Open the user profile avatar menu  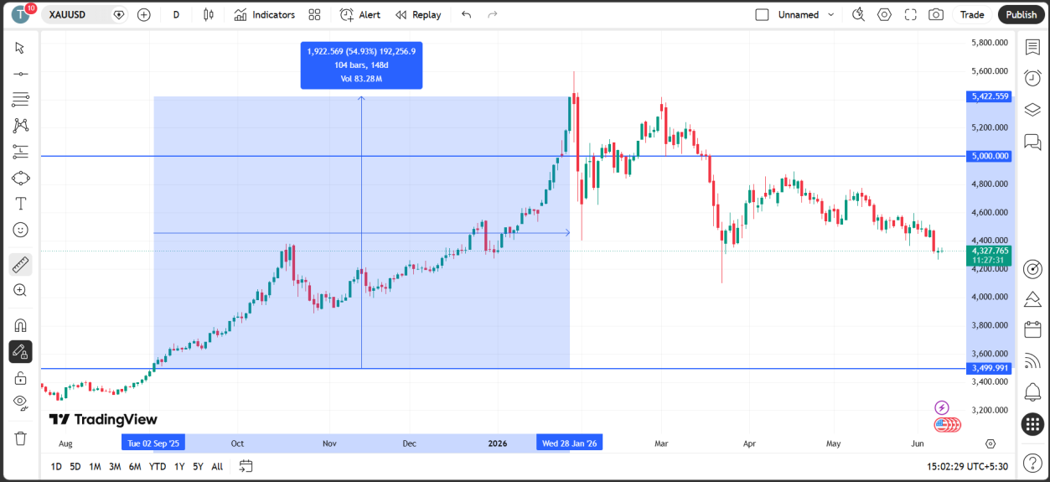(x=21, y=14)
